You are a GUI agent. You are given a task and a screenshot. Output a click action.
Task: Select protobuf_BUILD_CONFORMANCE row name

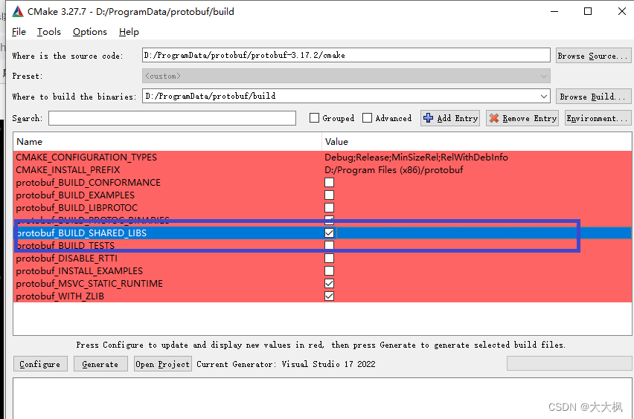[x=88, y=183]
